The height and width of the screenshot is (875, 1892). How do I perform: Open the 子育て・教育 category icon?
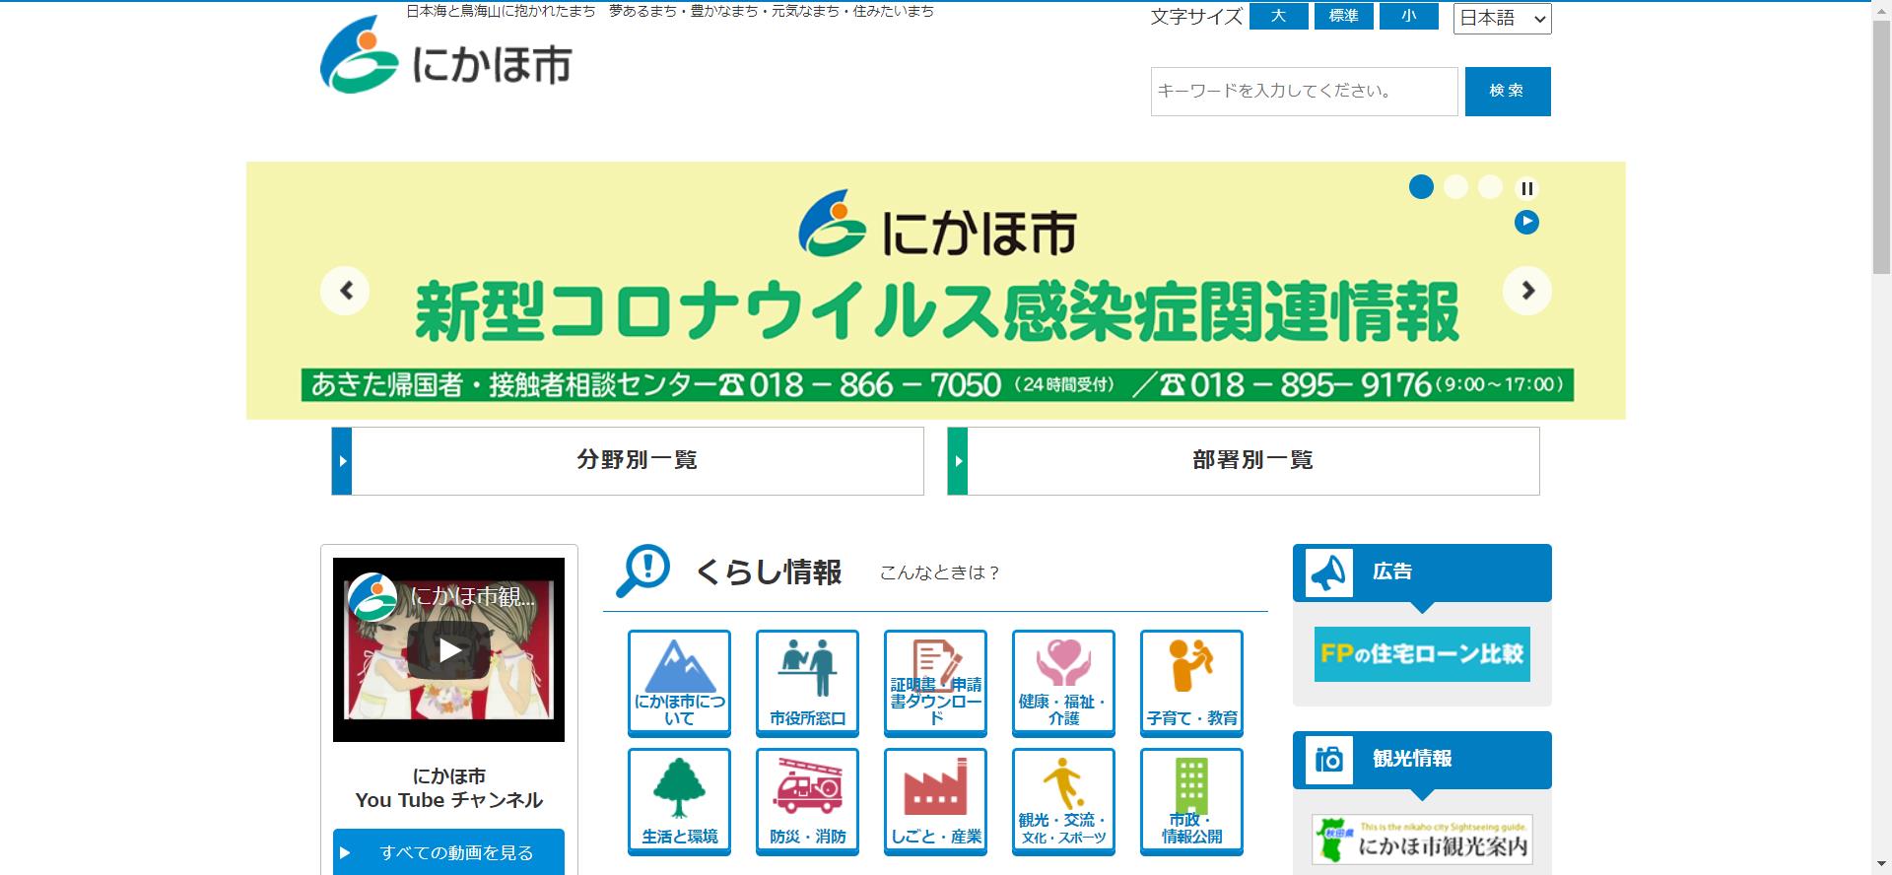[1191, 683]
